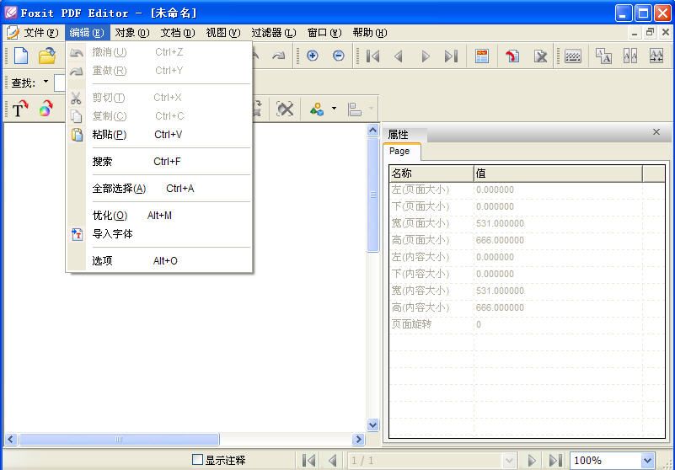
Task: Choose 导入字体 menu entry
Action: (x=159, y=234)
